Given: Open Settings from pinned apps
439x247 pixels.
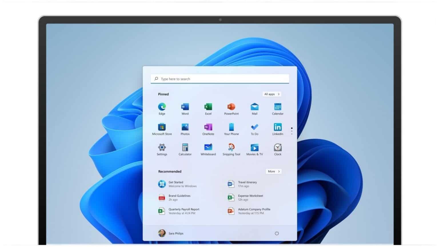Looking at the screenshot, I should (162, 150).
